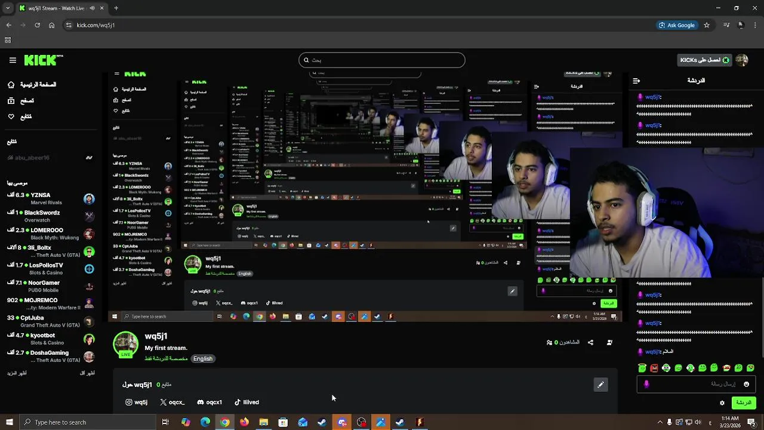Open YZNSA recommended channel
The width and height of the screenshot is (764, 430).
pyautogui.click(x=51, y=198)
